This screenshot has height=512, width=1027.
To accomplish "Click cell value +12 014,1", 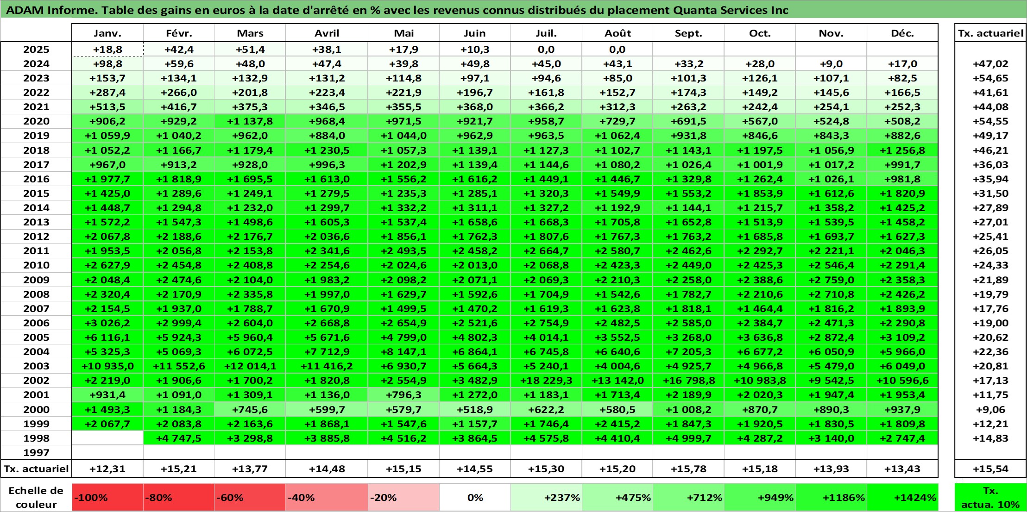I will pyautogui.click(x=250, y=366).
